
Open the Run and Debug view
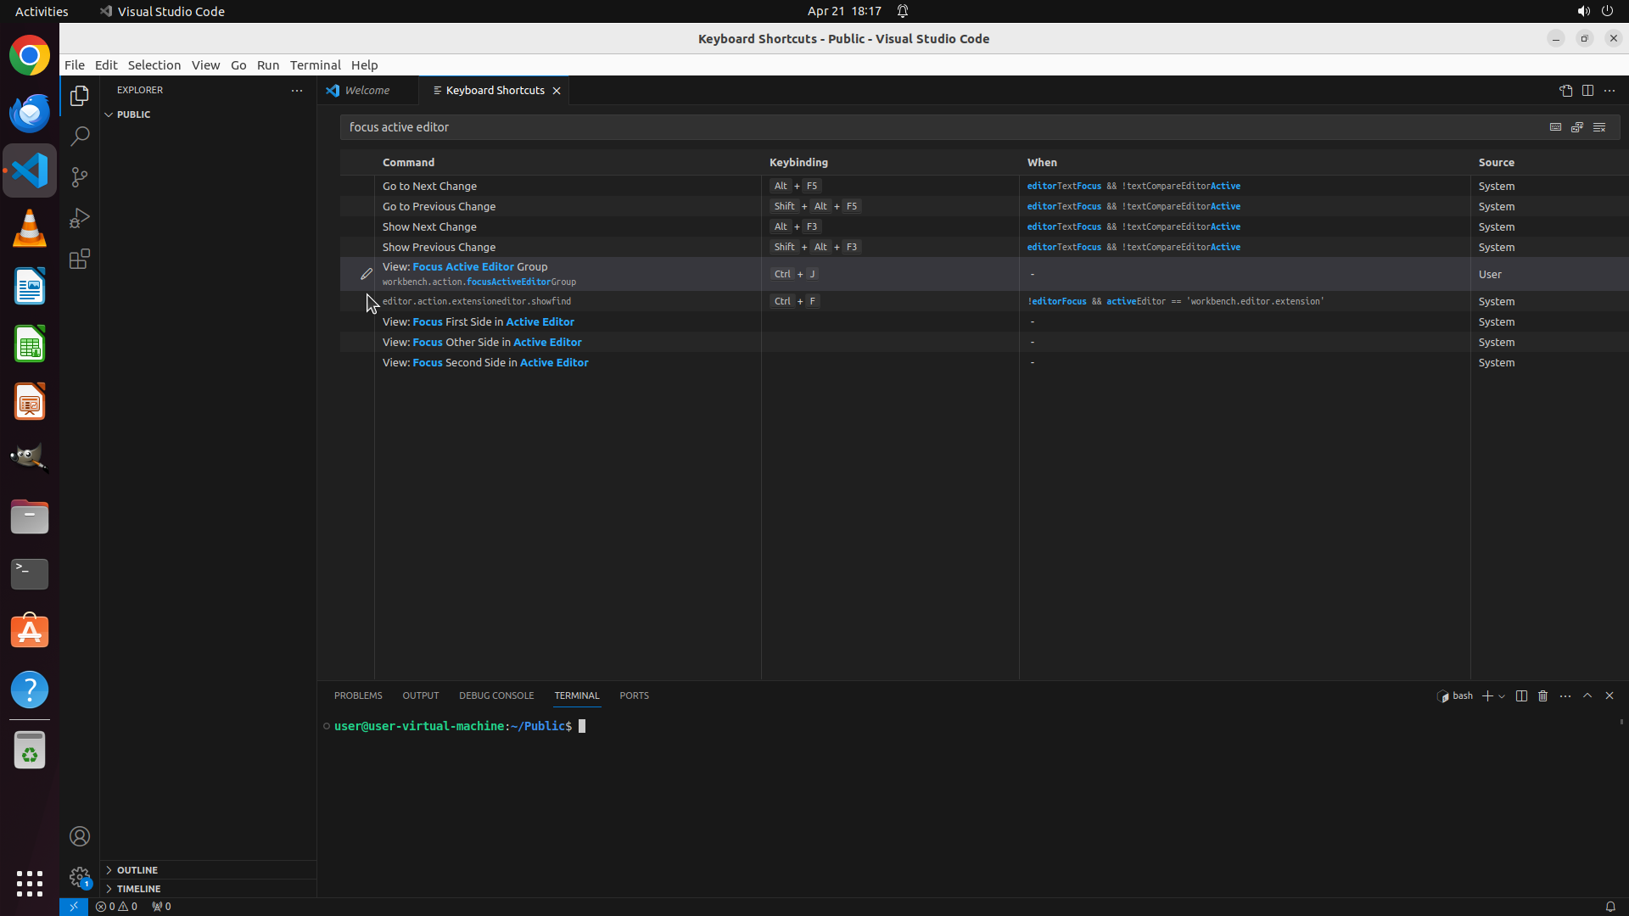[x=80, y=218]
